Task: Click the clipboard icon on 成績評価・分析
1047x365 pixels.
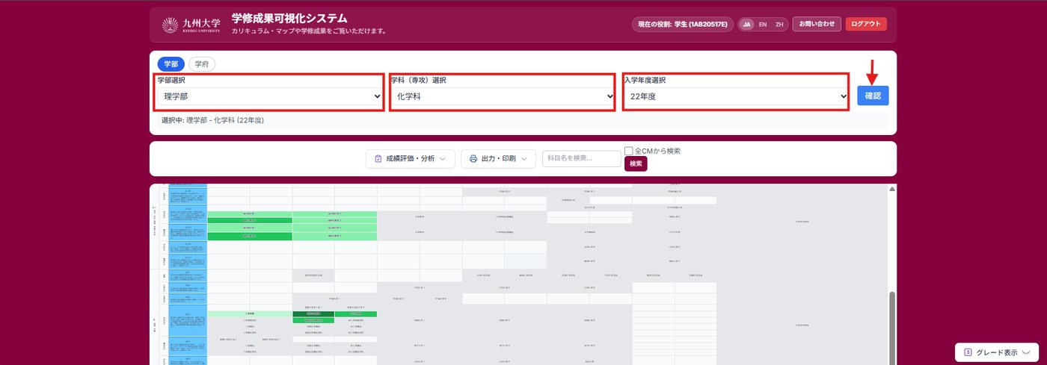Action: click(x=378, y=159)
